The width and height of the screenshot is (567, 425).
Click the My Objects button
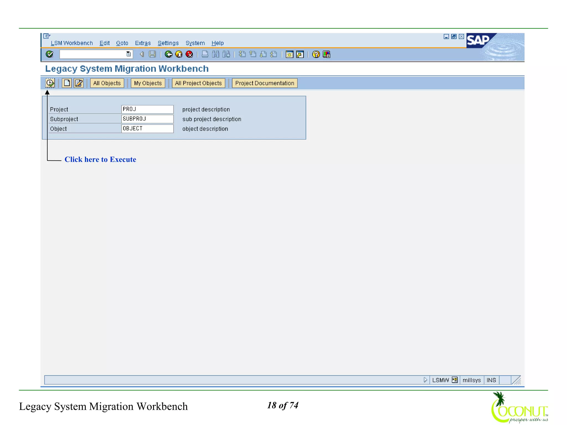148,83
